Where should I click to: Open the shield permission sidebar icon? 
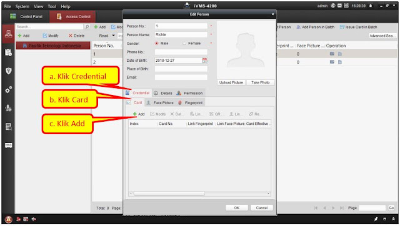click(8, 71)
